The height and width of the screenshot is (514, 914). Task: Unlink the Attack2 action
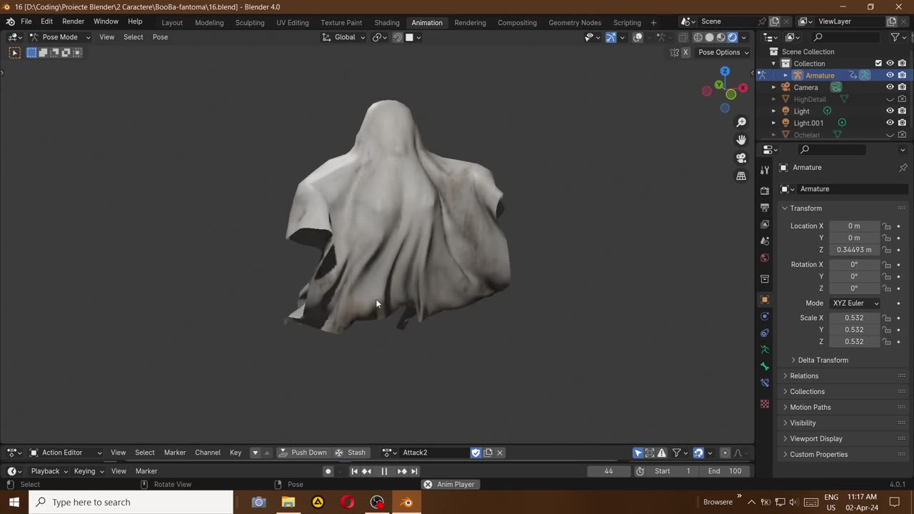tap(500, 453)
